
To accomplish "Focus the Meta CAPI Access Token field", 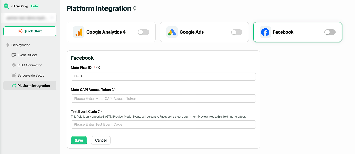I will [x=163, y=99].
